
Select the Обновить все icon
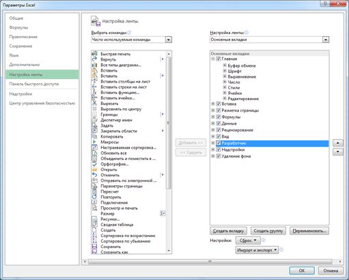pos(94,153)
